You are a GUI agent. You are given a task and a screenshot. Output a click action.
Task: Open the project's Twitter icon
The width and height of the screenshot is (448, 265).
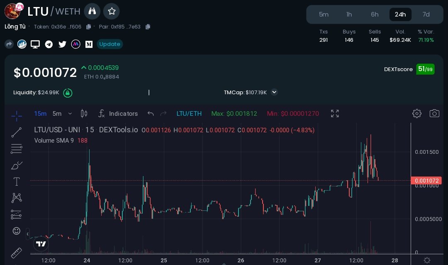point(62,44)
